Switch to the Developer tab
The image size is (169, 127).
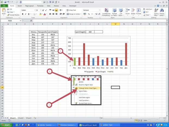coord(73,6)
